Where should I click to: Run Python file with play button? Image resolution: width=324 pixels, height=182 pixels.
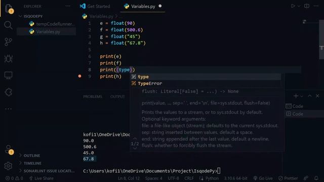pyautogui.click(x=293, y=6)
